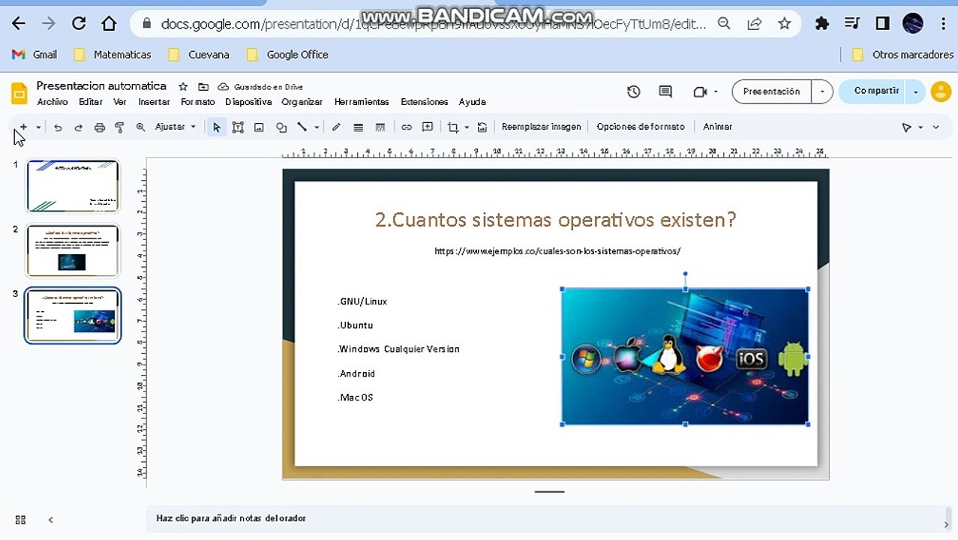
Task: Click the video call camera icon
Action: coord(700,91)
